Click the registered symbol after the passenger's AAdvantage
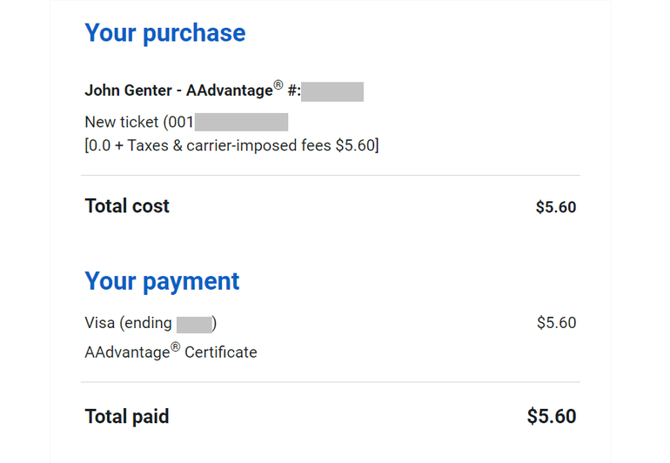The image size is (670, 463). [278, 85]
